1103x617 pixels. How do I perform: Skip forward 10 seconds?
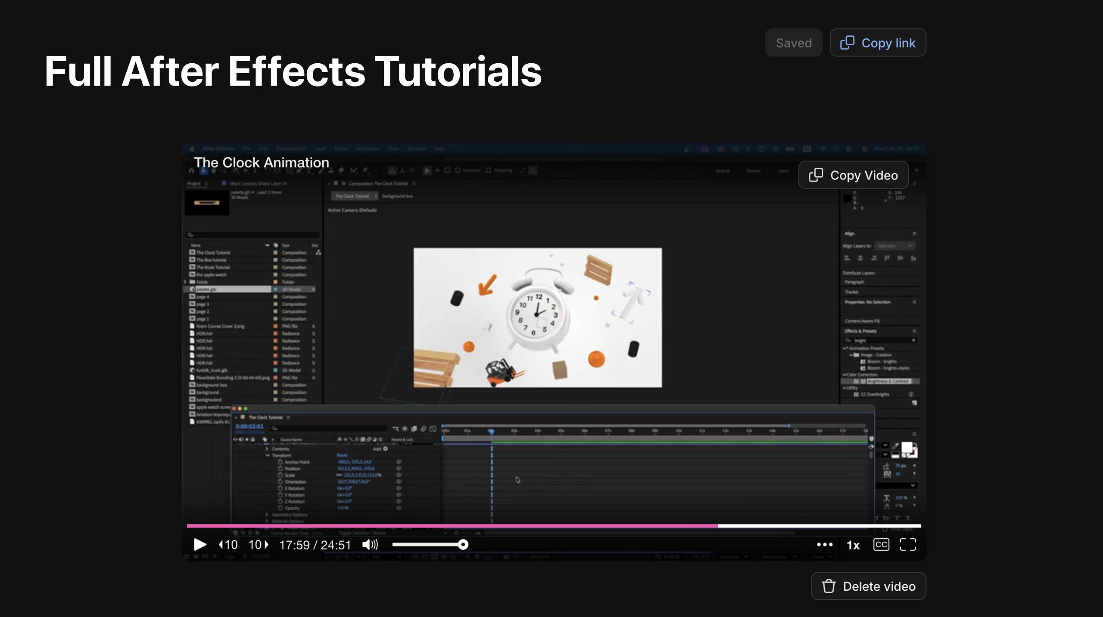259,545
